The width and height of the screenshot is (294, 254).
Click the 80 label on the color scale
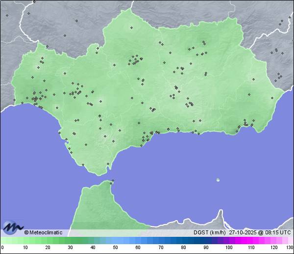[x=183, y=248]
